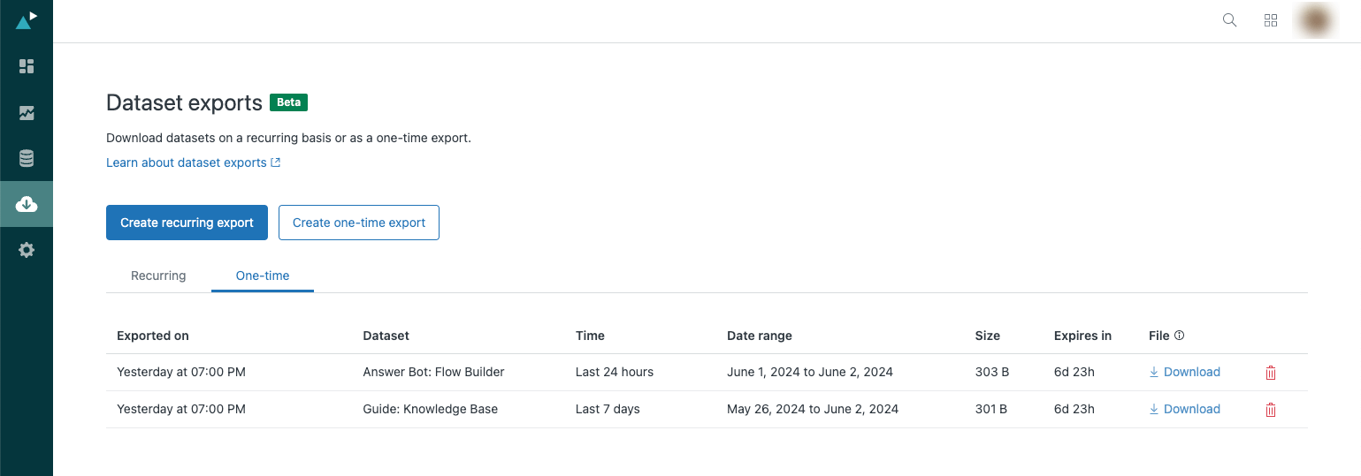Click the Zendesk Explore logo icon
This screenshot has height=476, width=1361.
(x=27, y=19)
